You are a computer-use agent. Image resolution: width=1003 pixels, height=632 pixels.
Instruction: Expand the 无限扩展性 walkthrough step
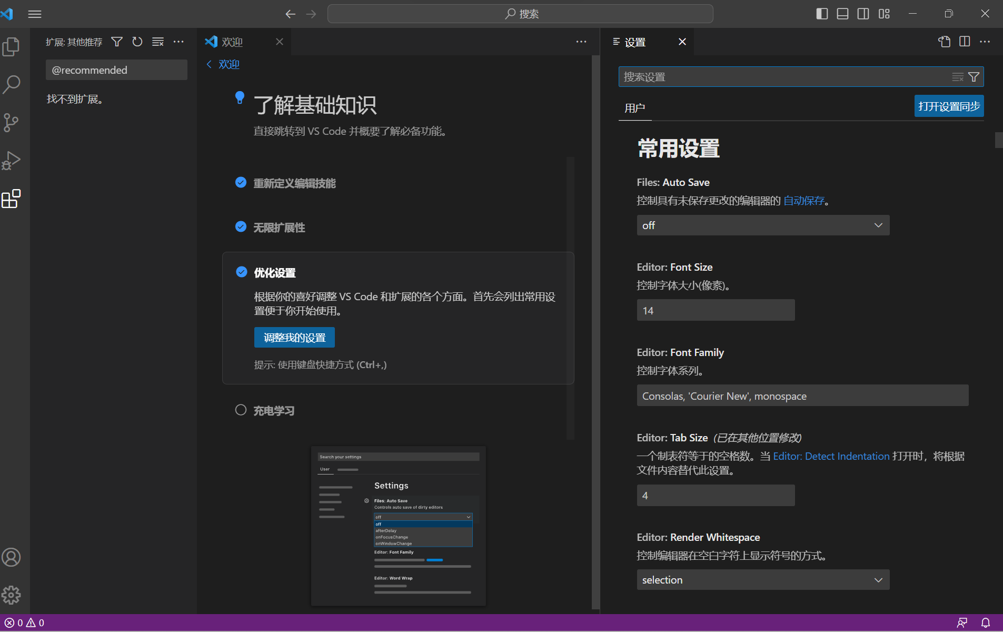(x=279, y=228)
